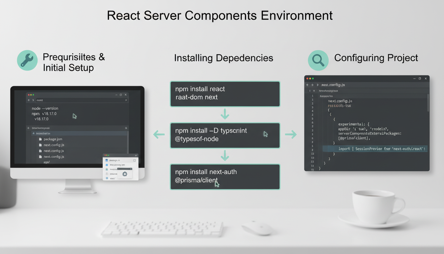Select the 'serverComprentsExteralPackages:' code line

[x=370, y=133]
